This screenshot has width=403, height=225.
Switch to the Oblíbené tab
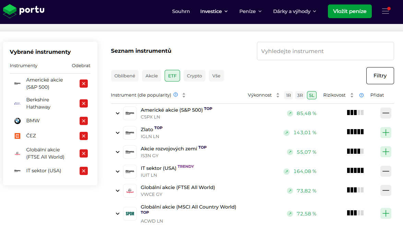pyautogui.click(x=125, y=76)
